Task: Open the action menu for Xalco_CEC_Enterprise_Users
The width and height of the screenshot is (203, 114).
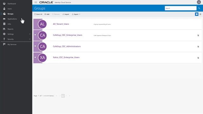Action: (198, 58)
